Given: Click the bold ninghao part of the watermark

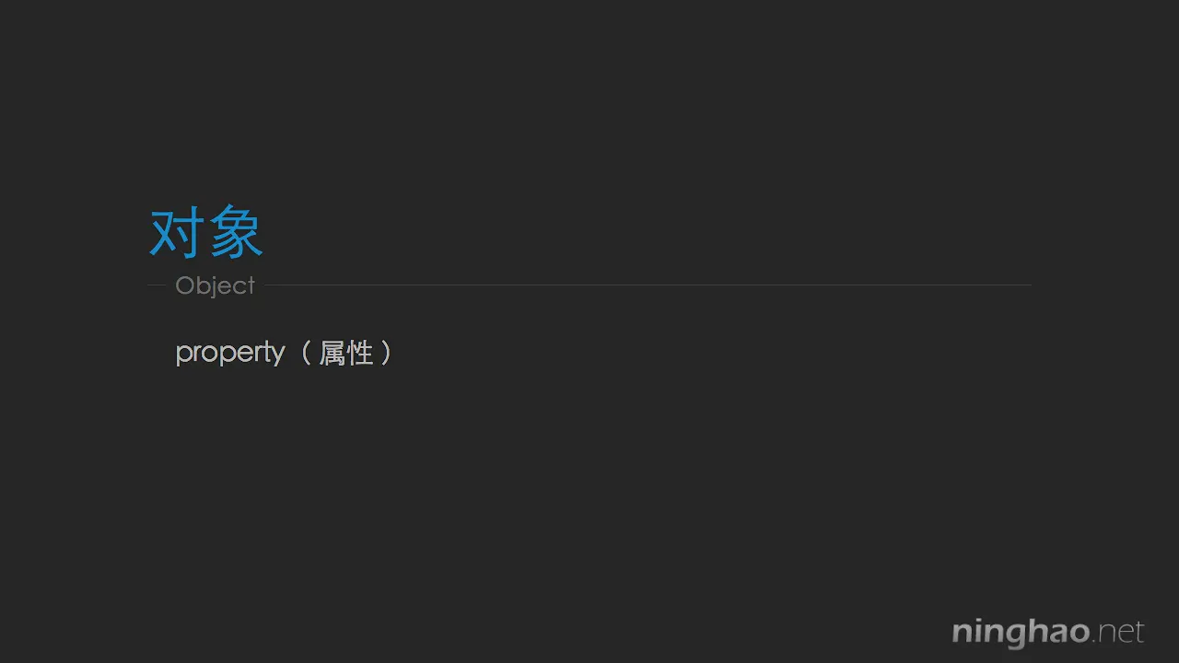Looking at the screenshot, I should click(1021, 634).
